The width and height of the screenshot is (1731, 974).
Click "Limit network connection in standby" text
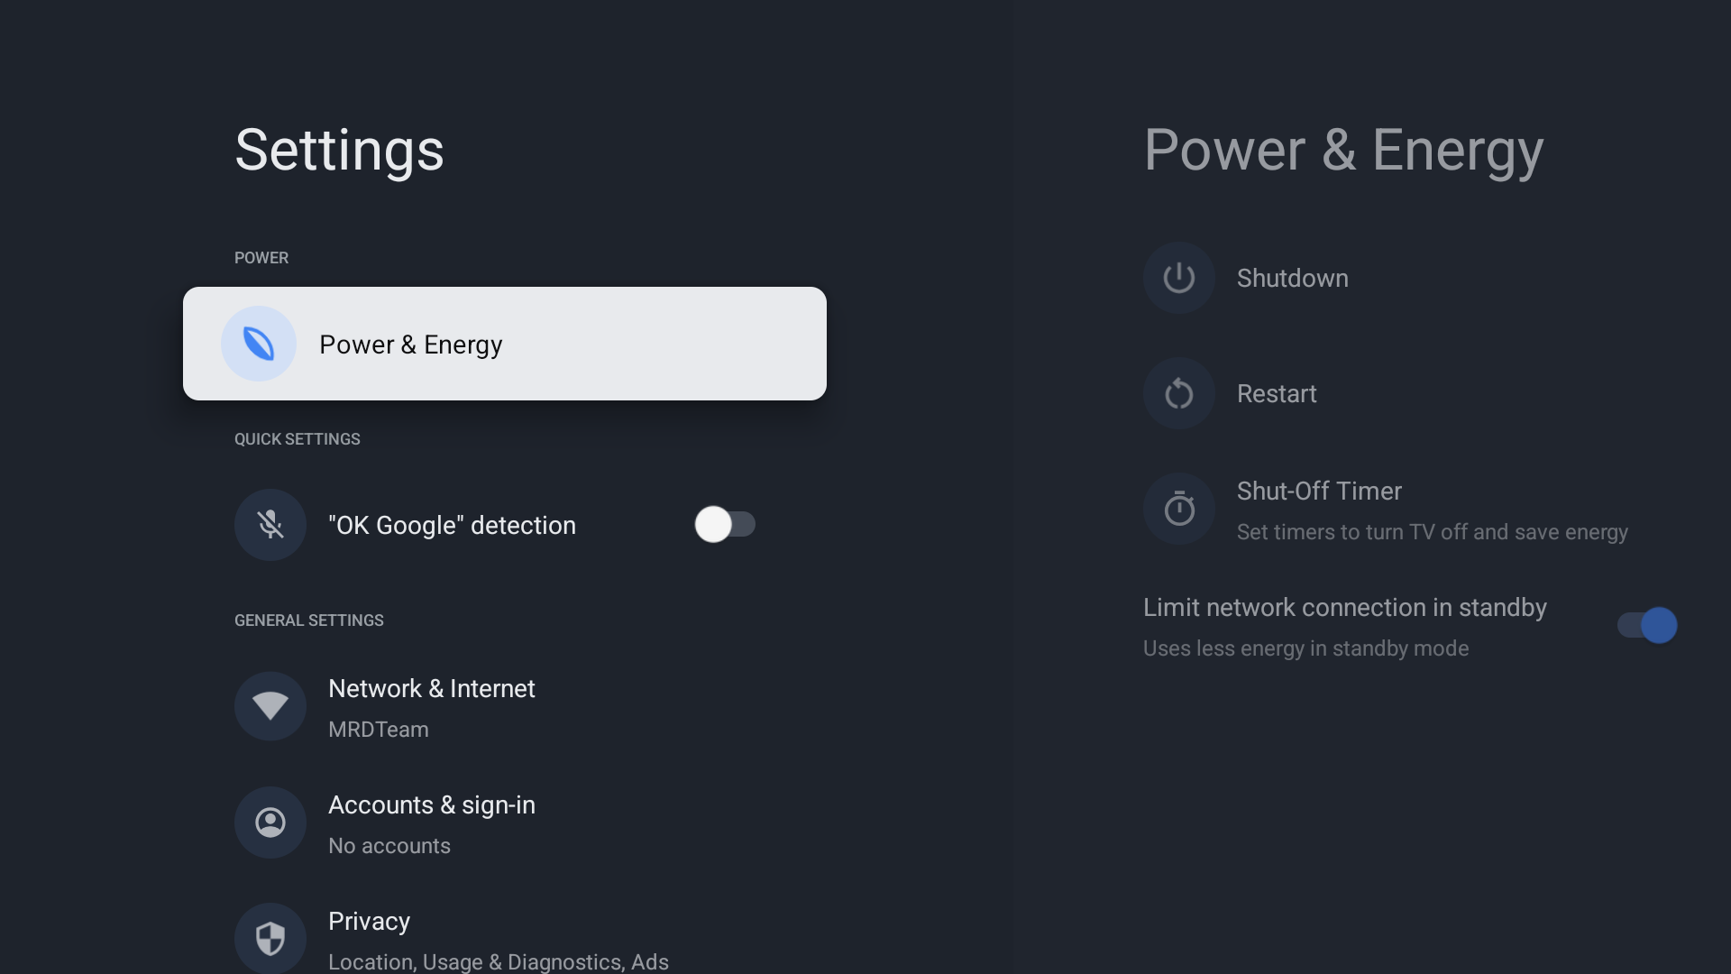click(x=1344, y=608)
